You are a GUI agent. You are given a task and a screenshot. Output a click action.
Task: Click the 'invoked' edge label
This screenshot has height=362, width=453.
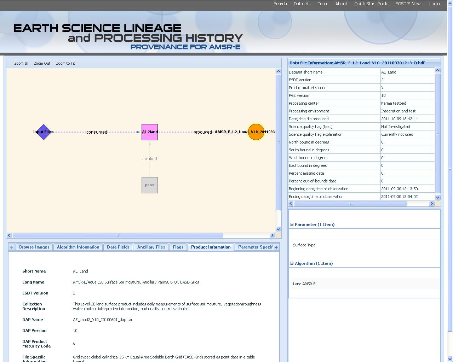[x=150, y=159]
